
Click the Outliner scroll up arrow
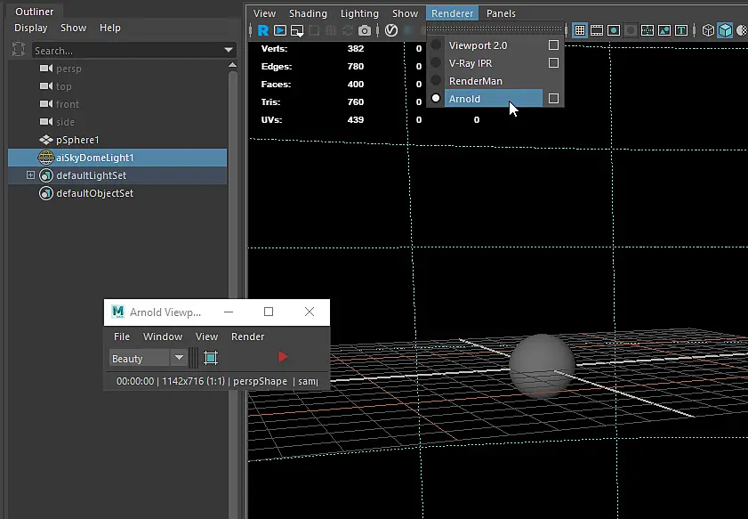click(232, 64)
